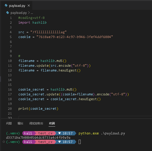Switch to the 输出 panel tab
The height and width of the screenshot is (151, 152).
click(20, 123)
